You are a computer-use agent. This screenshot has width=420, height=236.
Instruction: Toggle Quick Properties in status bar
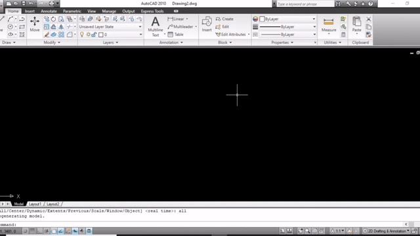pos(89,231)
